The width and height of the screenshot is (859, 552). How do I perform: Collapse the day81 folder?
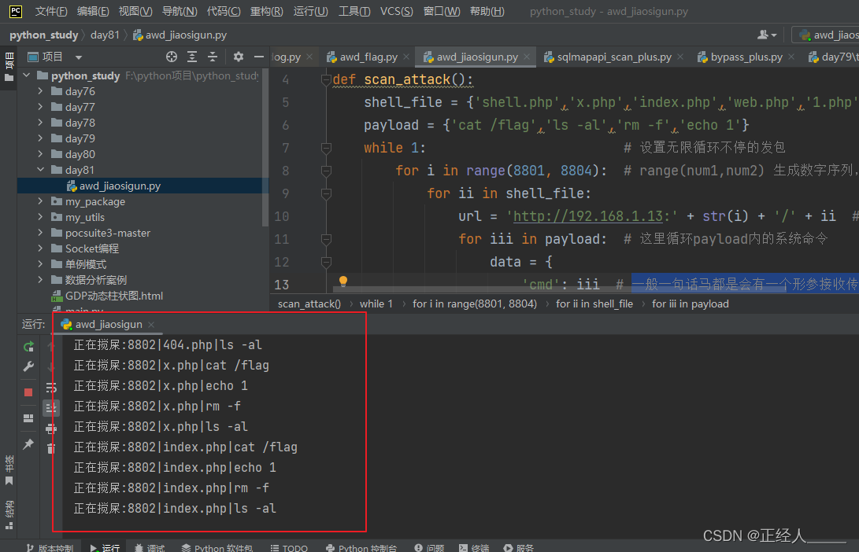click(x=40, y=170)
